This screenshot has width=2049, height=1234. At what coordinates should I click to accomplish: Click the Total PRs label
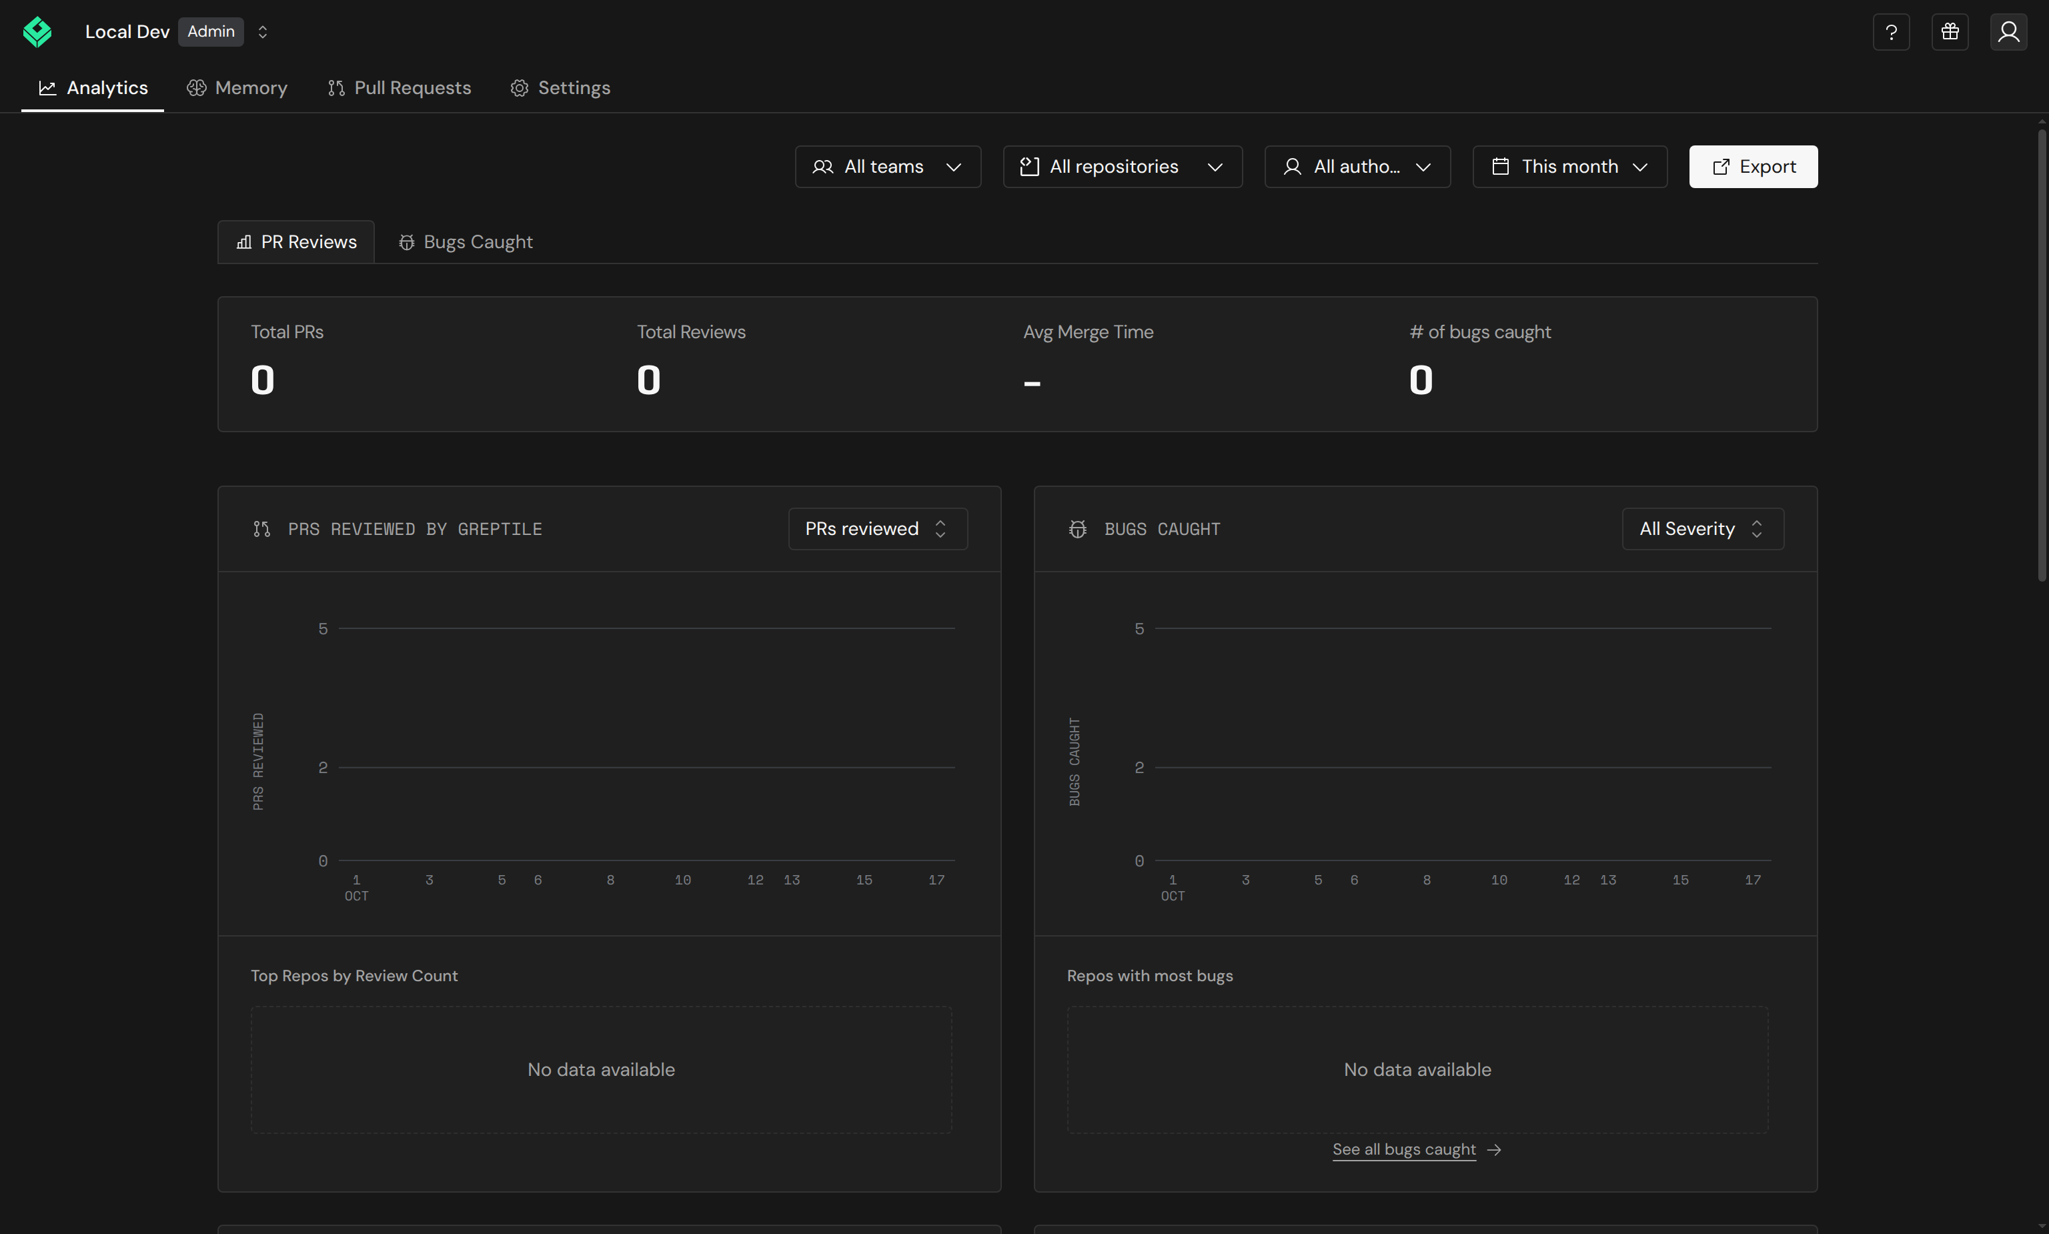click(x=287, y=332)
